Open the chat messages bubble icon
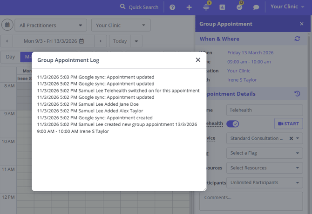The height and width of the screenshot is (214, 312). 256,7
